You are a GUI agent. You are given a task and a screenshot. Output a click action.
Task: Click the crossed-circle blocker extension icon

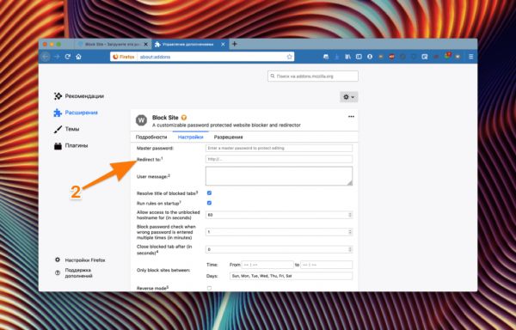(402, 57)
